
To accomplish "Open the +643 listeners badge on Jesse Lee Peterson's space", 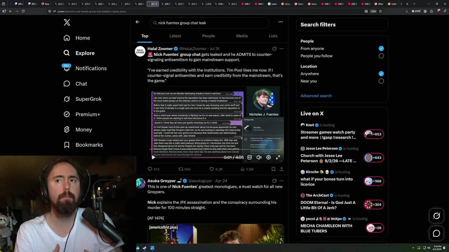I will pos(374,158).
